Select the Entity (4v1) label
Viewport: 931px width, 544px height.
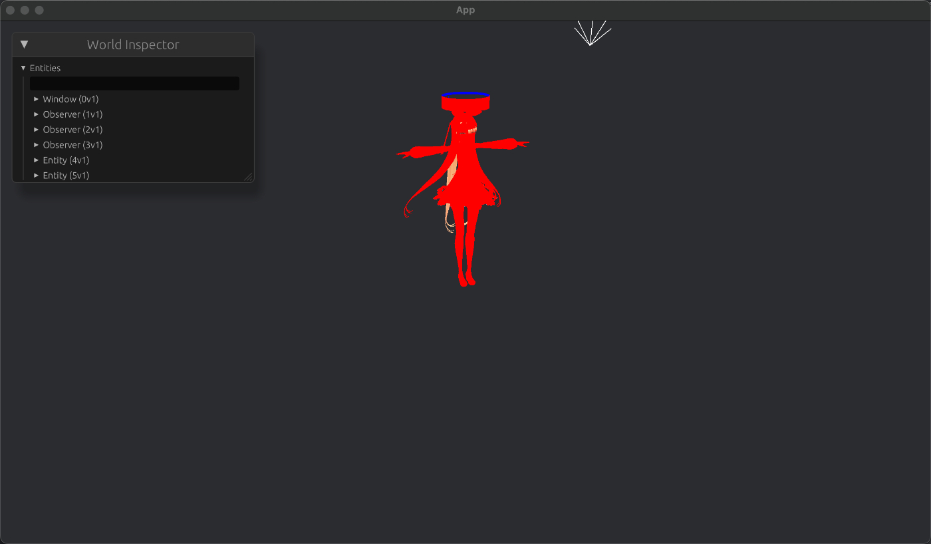click(66, 160)
